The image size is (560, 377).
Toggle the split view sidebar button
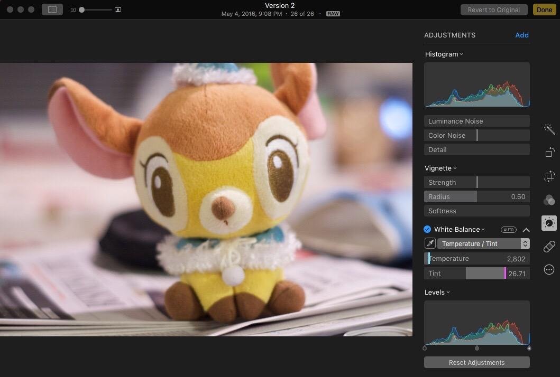click(52, 10)
